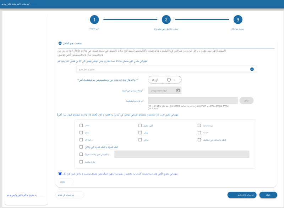Viewport: 284px width, 208px height.
Task: Click the small back button below the notice
Action: coord(66,181)
